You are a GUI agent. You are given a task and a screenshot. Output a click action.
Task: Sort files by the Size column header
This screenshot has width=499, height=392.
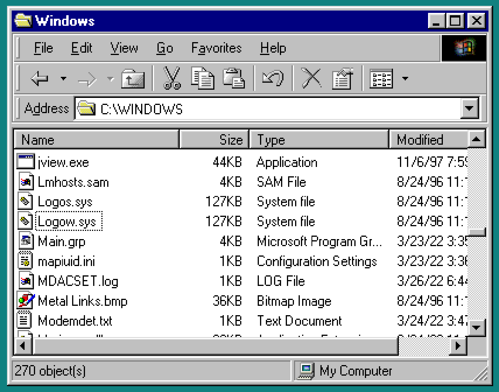214,139
